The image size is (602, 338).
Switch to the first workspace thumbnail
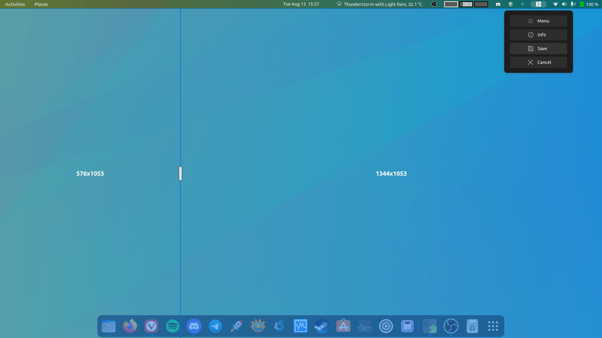(451, 4)
